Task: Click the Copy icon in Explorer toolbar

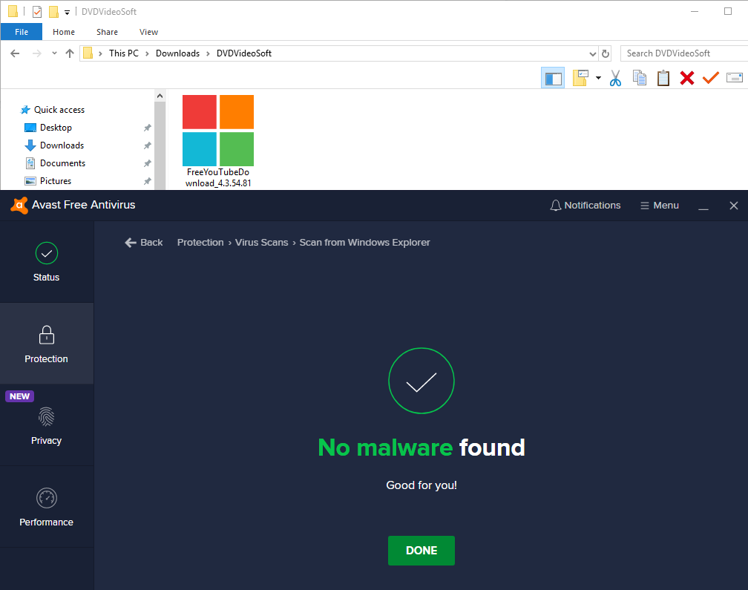Action: click(639, 78)
